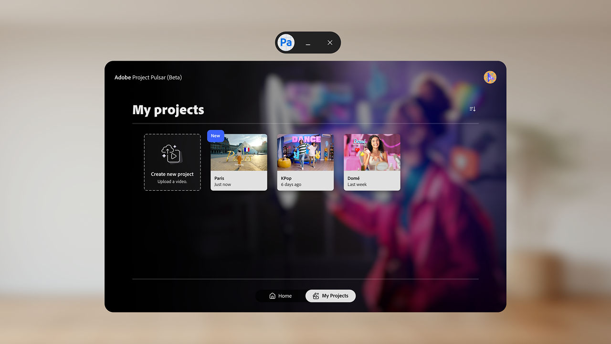Click the 'Last week' timestamp
Image resolution: width=611 pixels, height=344 pixels.
tap(357, 184)
